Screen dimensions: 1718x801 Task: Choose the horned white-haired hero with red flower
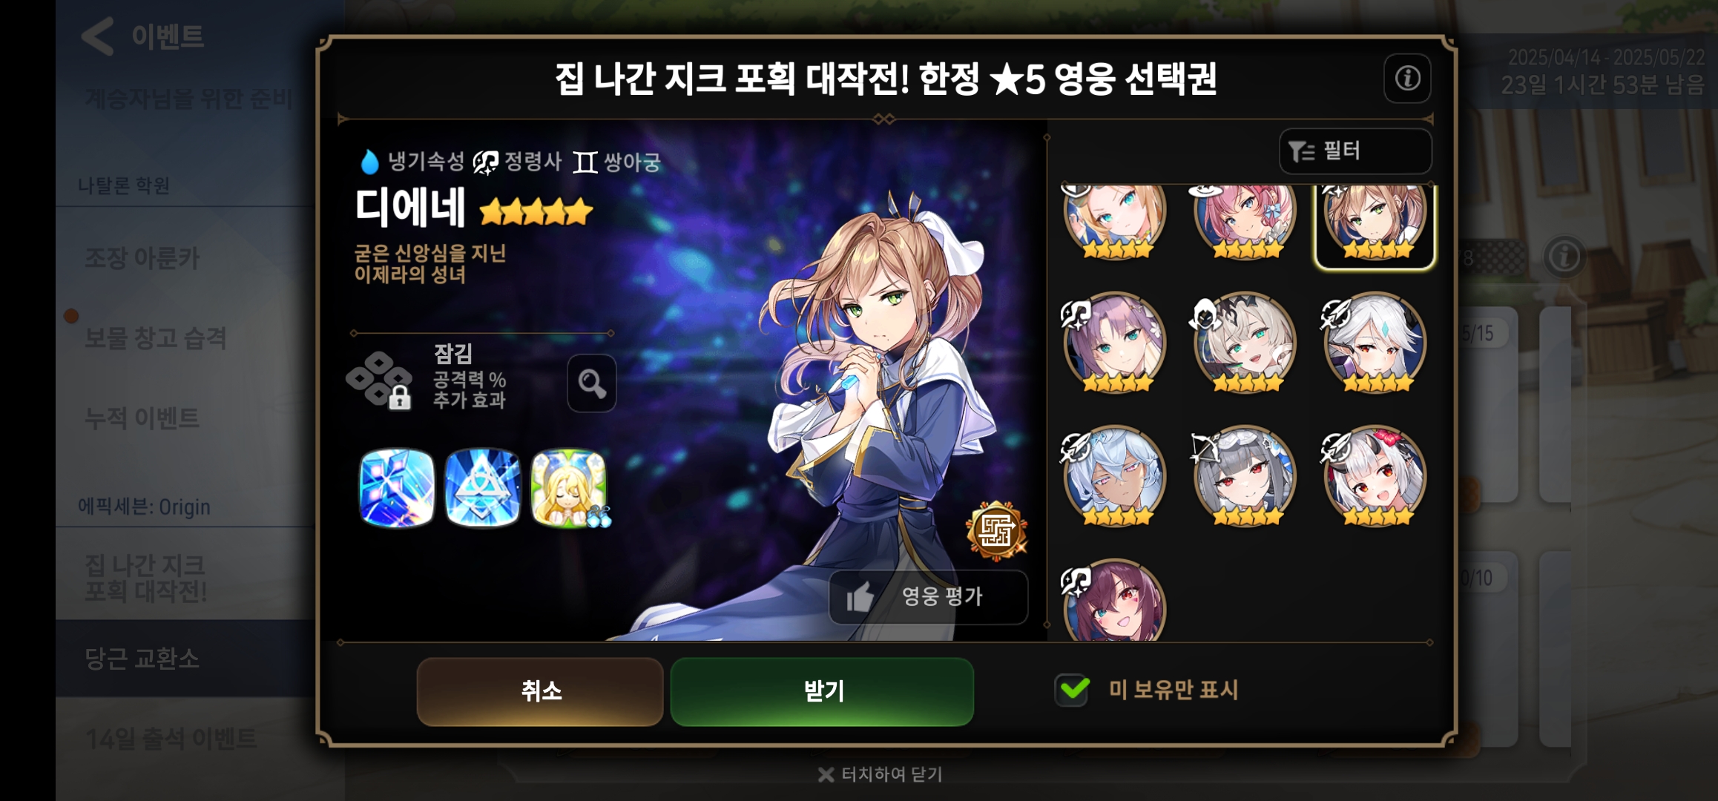(x=1375, y=476)
